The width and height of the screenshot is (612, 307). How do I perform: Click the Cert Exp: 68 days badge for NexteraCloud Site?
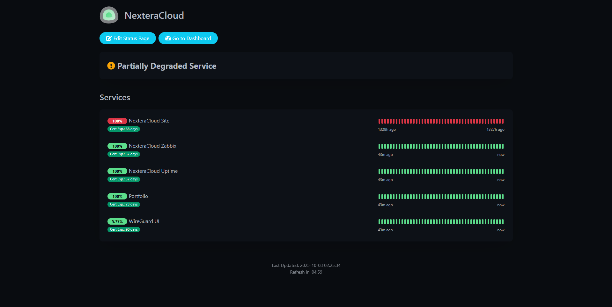pos(123,129)
